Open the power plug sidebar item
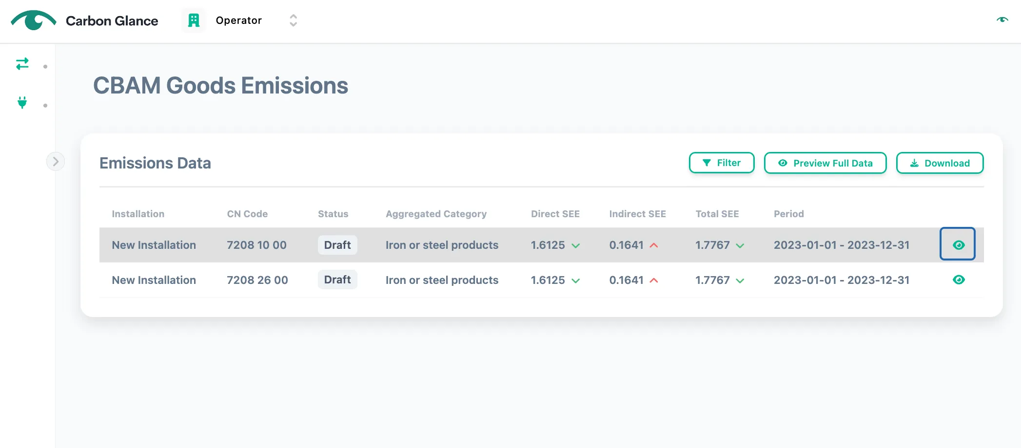Viewport: 1021px width, 448px height. [22, 103]
